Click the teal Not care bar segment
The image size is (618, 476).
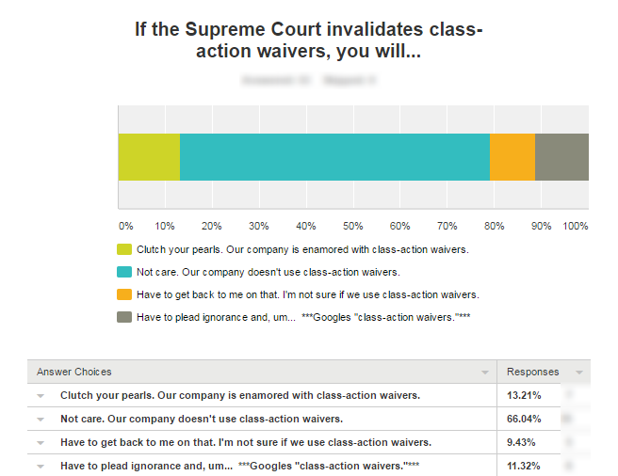pos(334,156)
